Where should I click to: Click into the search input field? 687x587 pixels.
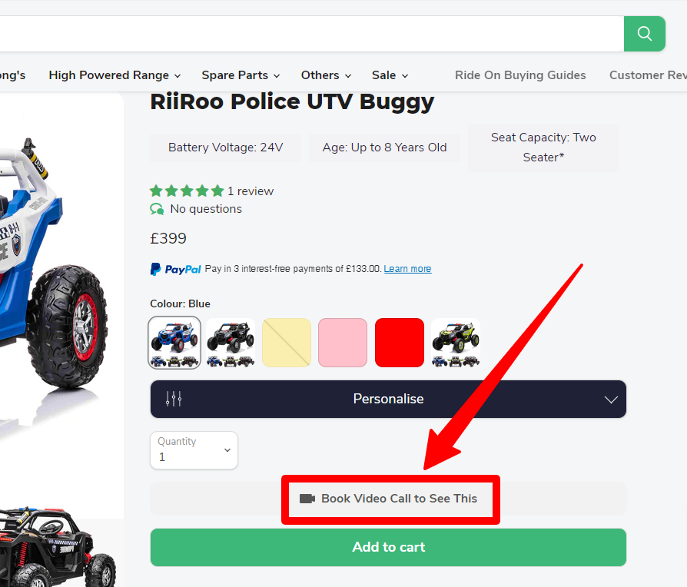307,34
